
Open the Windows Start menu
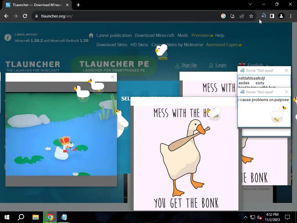pos(7,217)
